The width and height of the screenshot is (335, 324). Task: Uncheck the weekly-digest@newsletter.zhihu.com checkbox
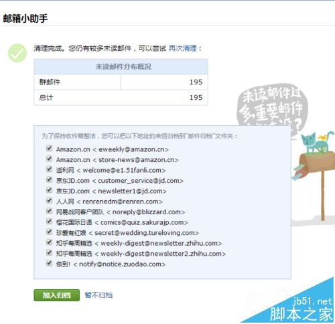[x=49, y=242]
